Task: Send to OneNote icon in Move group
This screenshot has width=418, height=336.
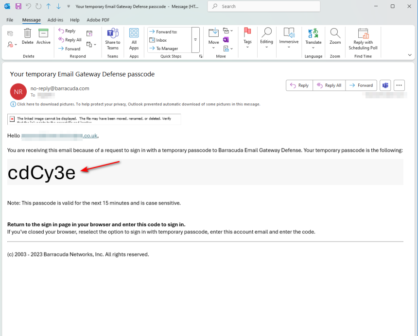Action: (x=226, y=39)
